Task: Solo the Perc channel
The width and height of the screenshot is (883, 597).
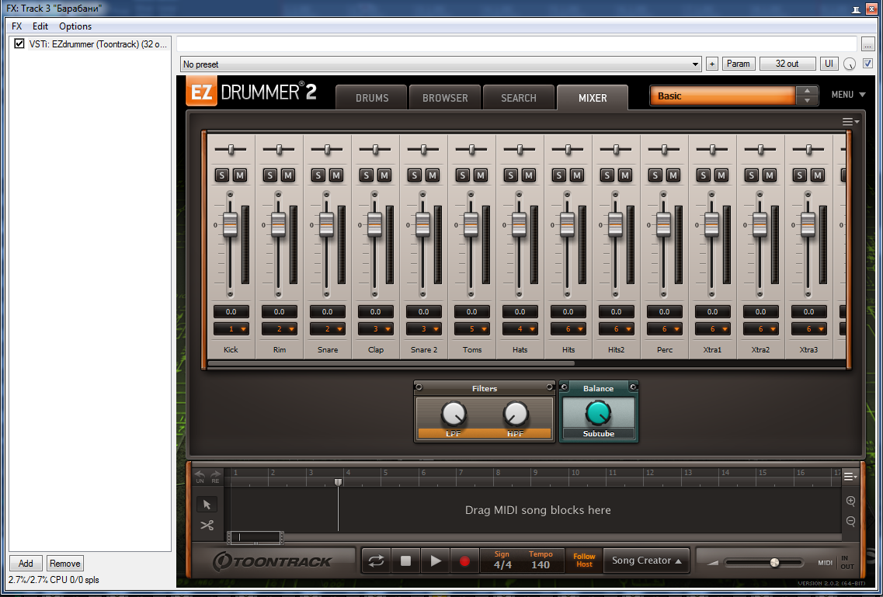Action: click(x=655, y=175)
